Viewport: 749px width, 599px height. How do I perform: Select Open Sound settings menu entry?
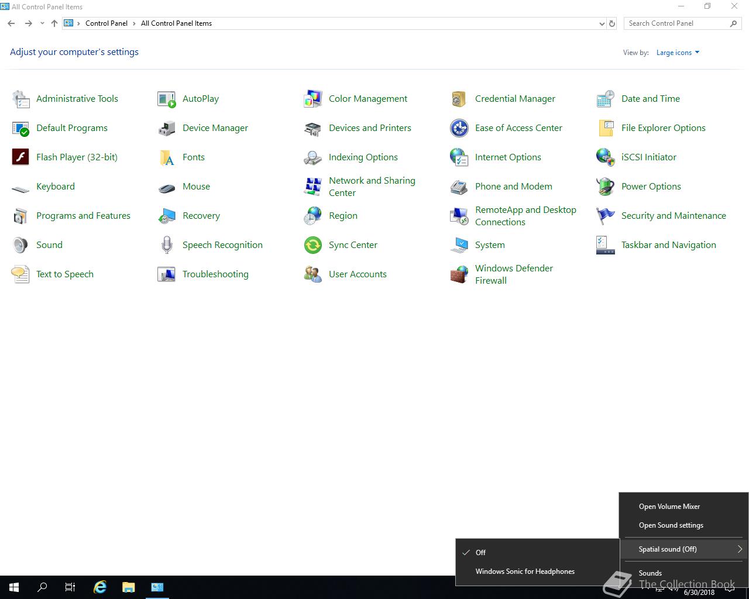(683, 525)
